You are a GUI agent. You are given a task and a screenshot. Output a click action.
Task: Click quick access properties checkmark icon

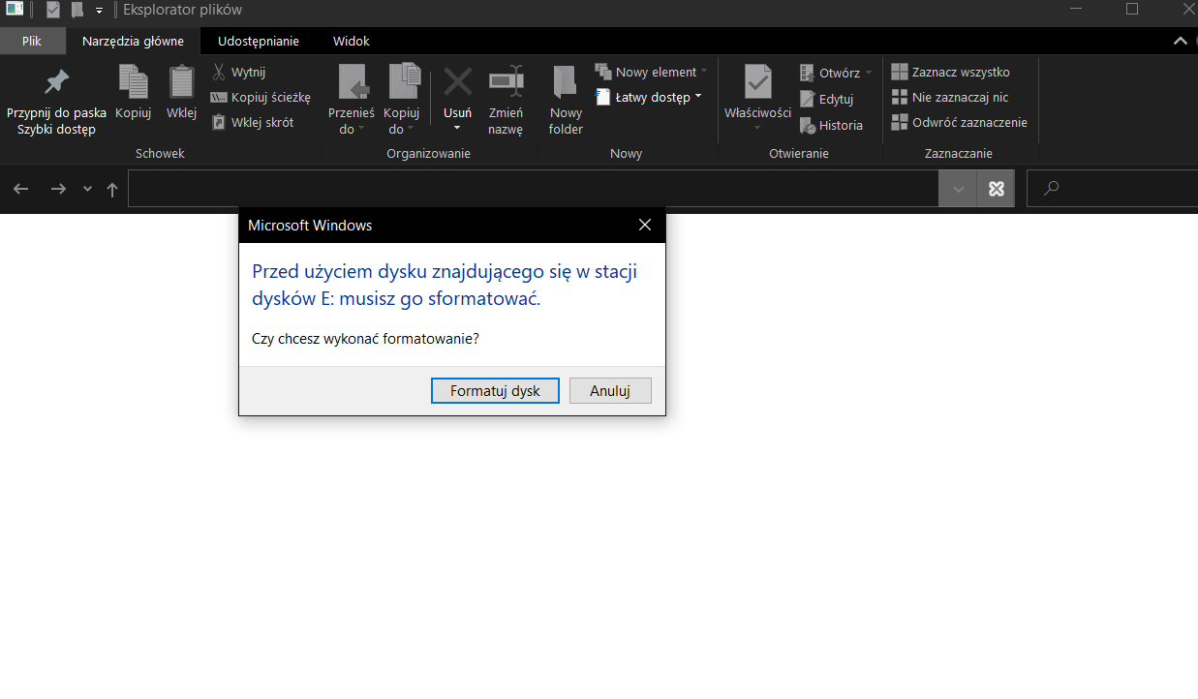click(x=53, y=10)
